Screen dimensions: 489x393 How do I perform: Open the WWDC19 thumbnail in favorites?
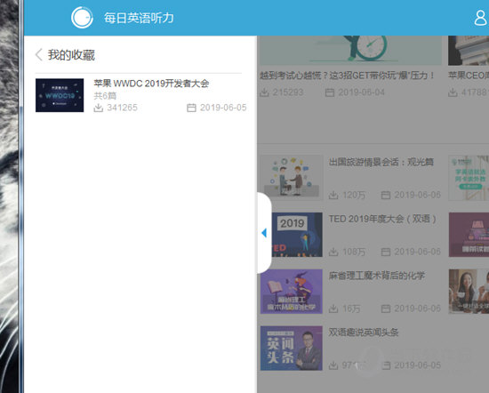pos(60,95)
